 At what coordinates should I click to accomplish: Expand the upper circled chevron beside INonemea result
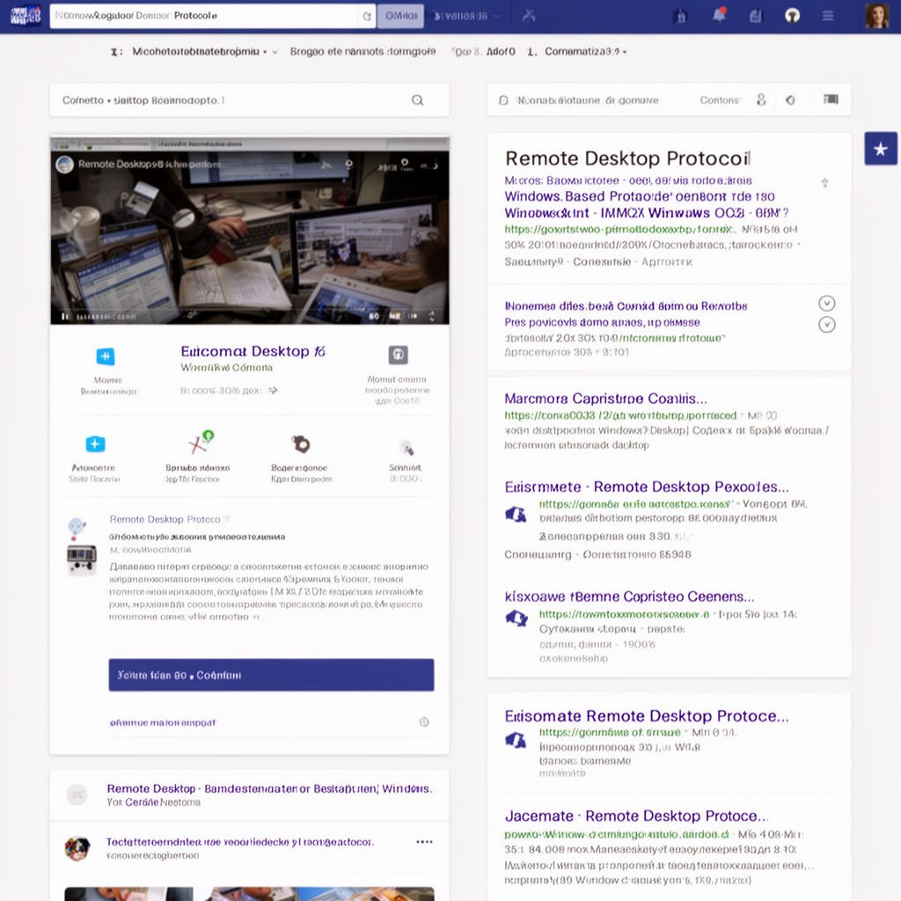(826, 303)
